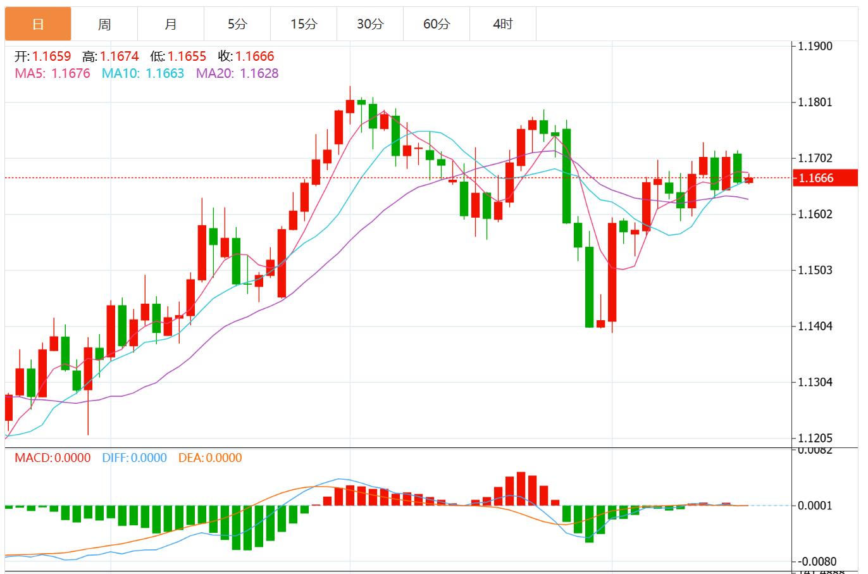Switch to the 30分 interval
This screenshot has height=574, width=868.
click(x=370, y=24)
